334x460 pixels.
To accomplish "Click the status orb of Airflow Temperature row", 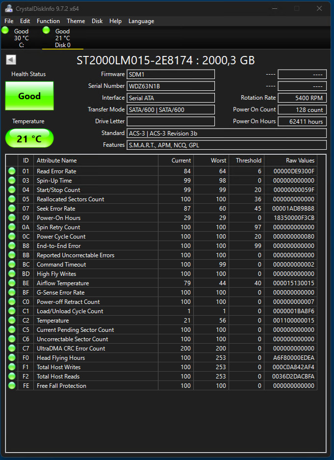I will pos(12,283).
